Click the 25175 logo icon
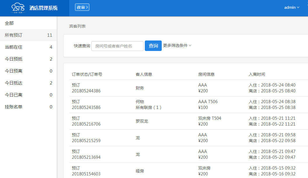The height and width of the screenshot is (178, 308). (18, 8)
